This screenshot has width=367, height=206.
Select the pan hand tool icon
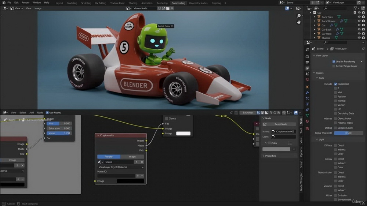click(299, 22)
